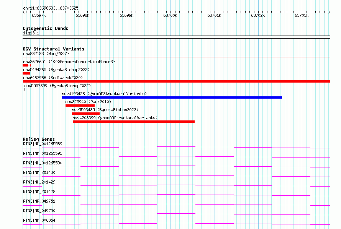Open the RTN3|NM_001265589 transcript label
The width and height of the screenshot is (341, 229).
pos(43,144)
